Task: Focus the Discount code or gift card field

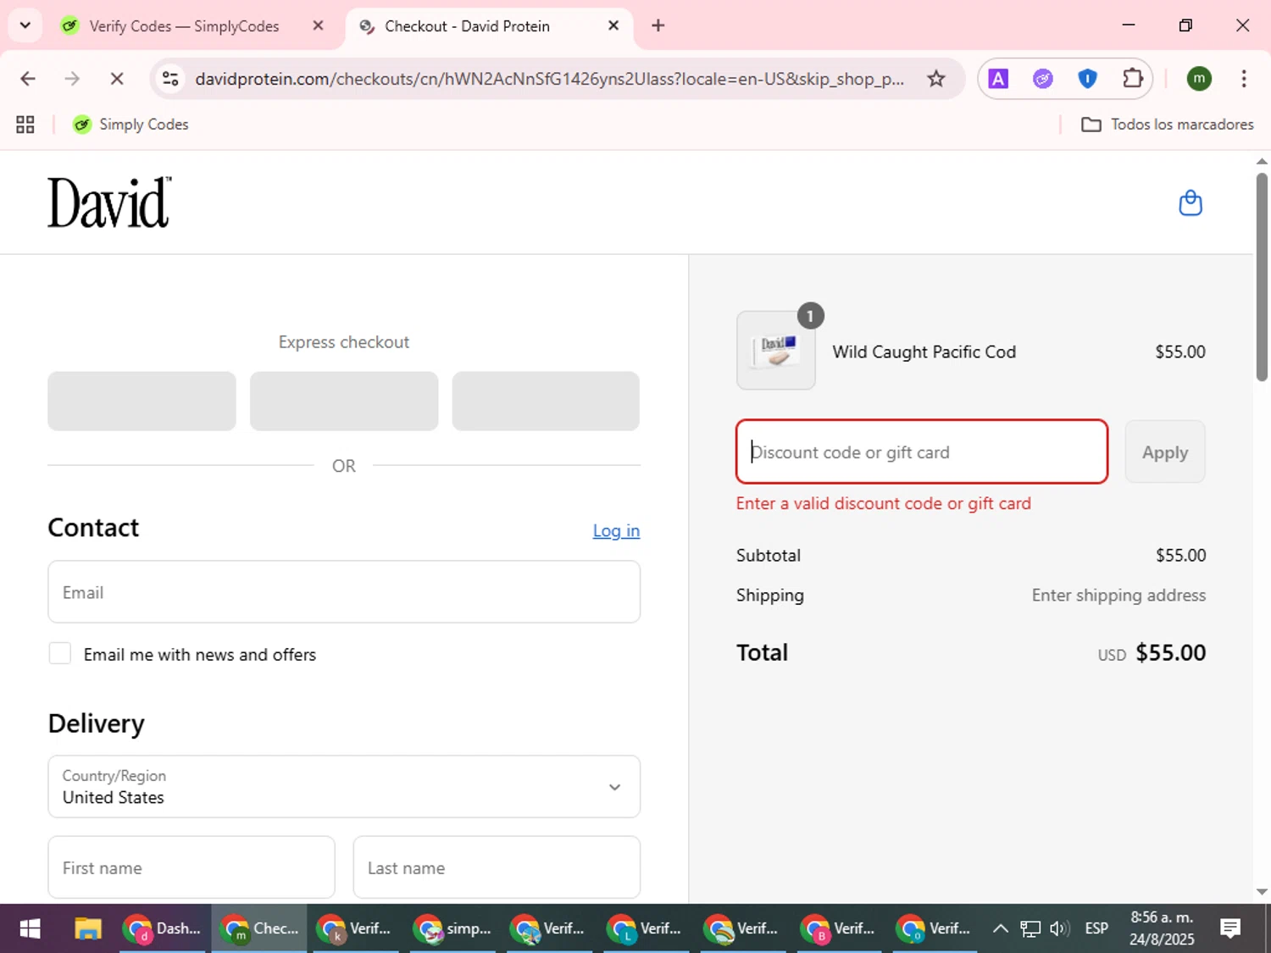Action: [x=922, y=452]
